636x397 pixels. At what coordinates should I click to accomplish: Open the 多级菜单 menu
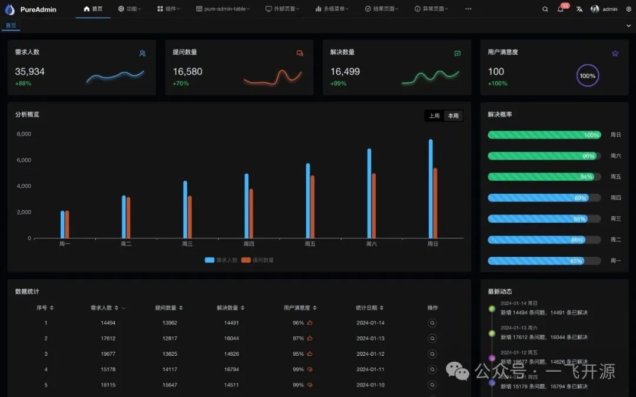(332, 9)
